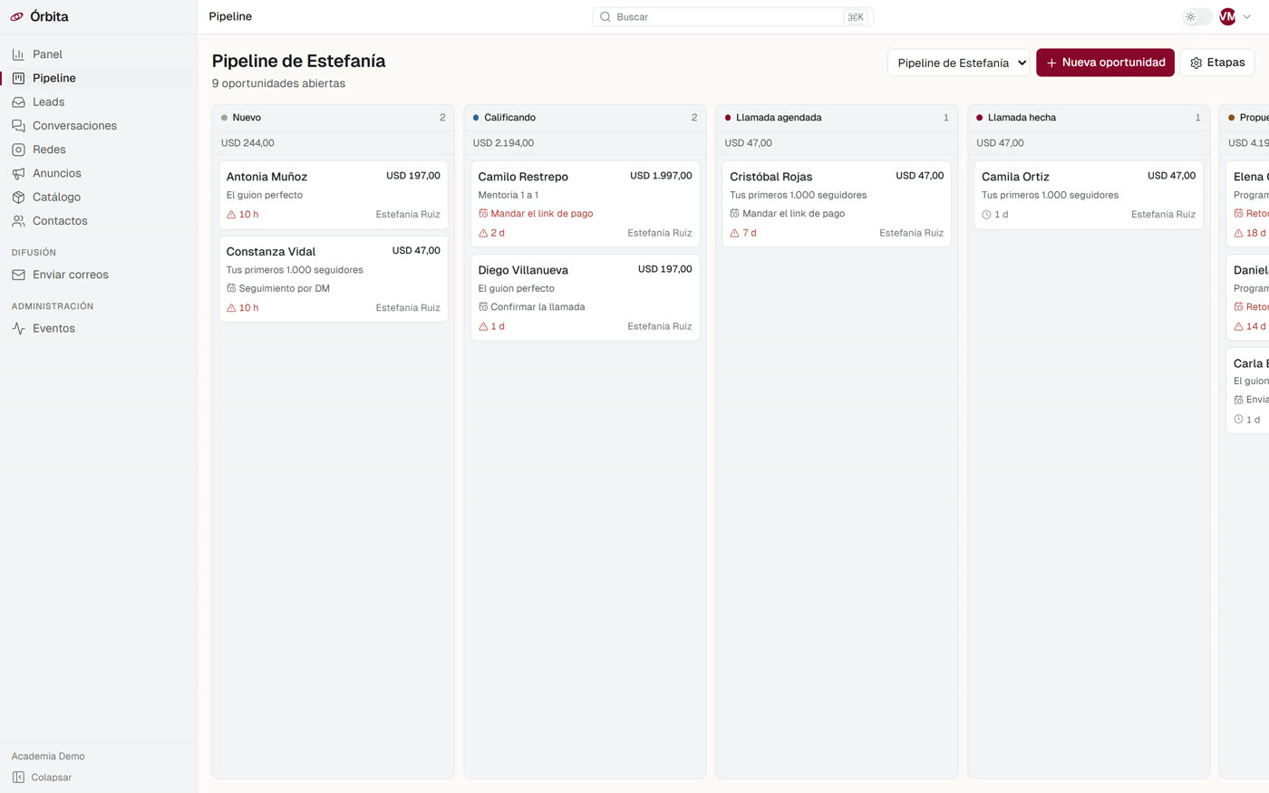Click the Órbita logo icon
1269x793 pixels.
tap(17, 16)
